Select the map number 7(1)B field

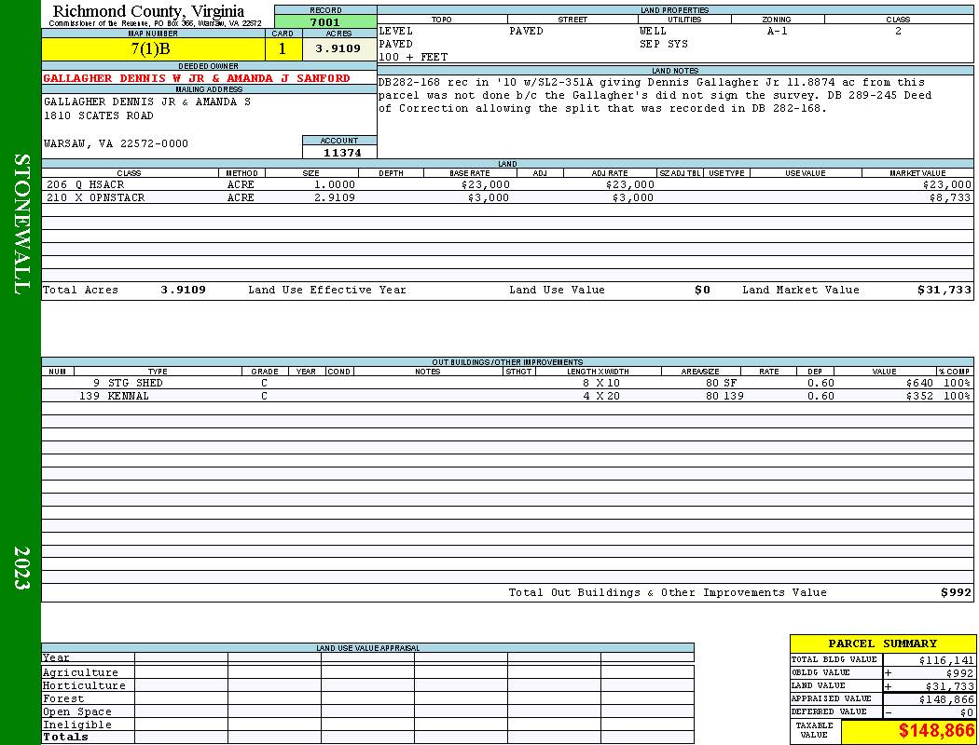pos(153,48)
